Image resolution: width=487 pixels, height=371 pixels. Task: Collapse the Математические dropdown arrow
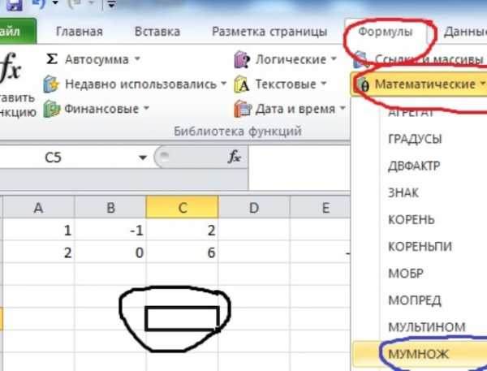point(482,84)
